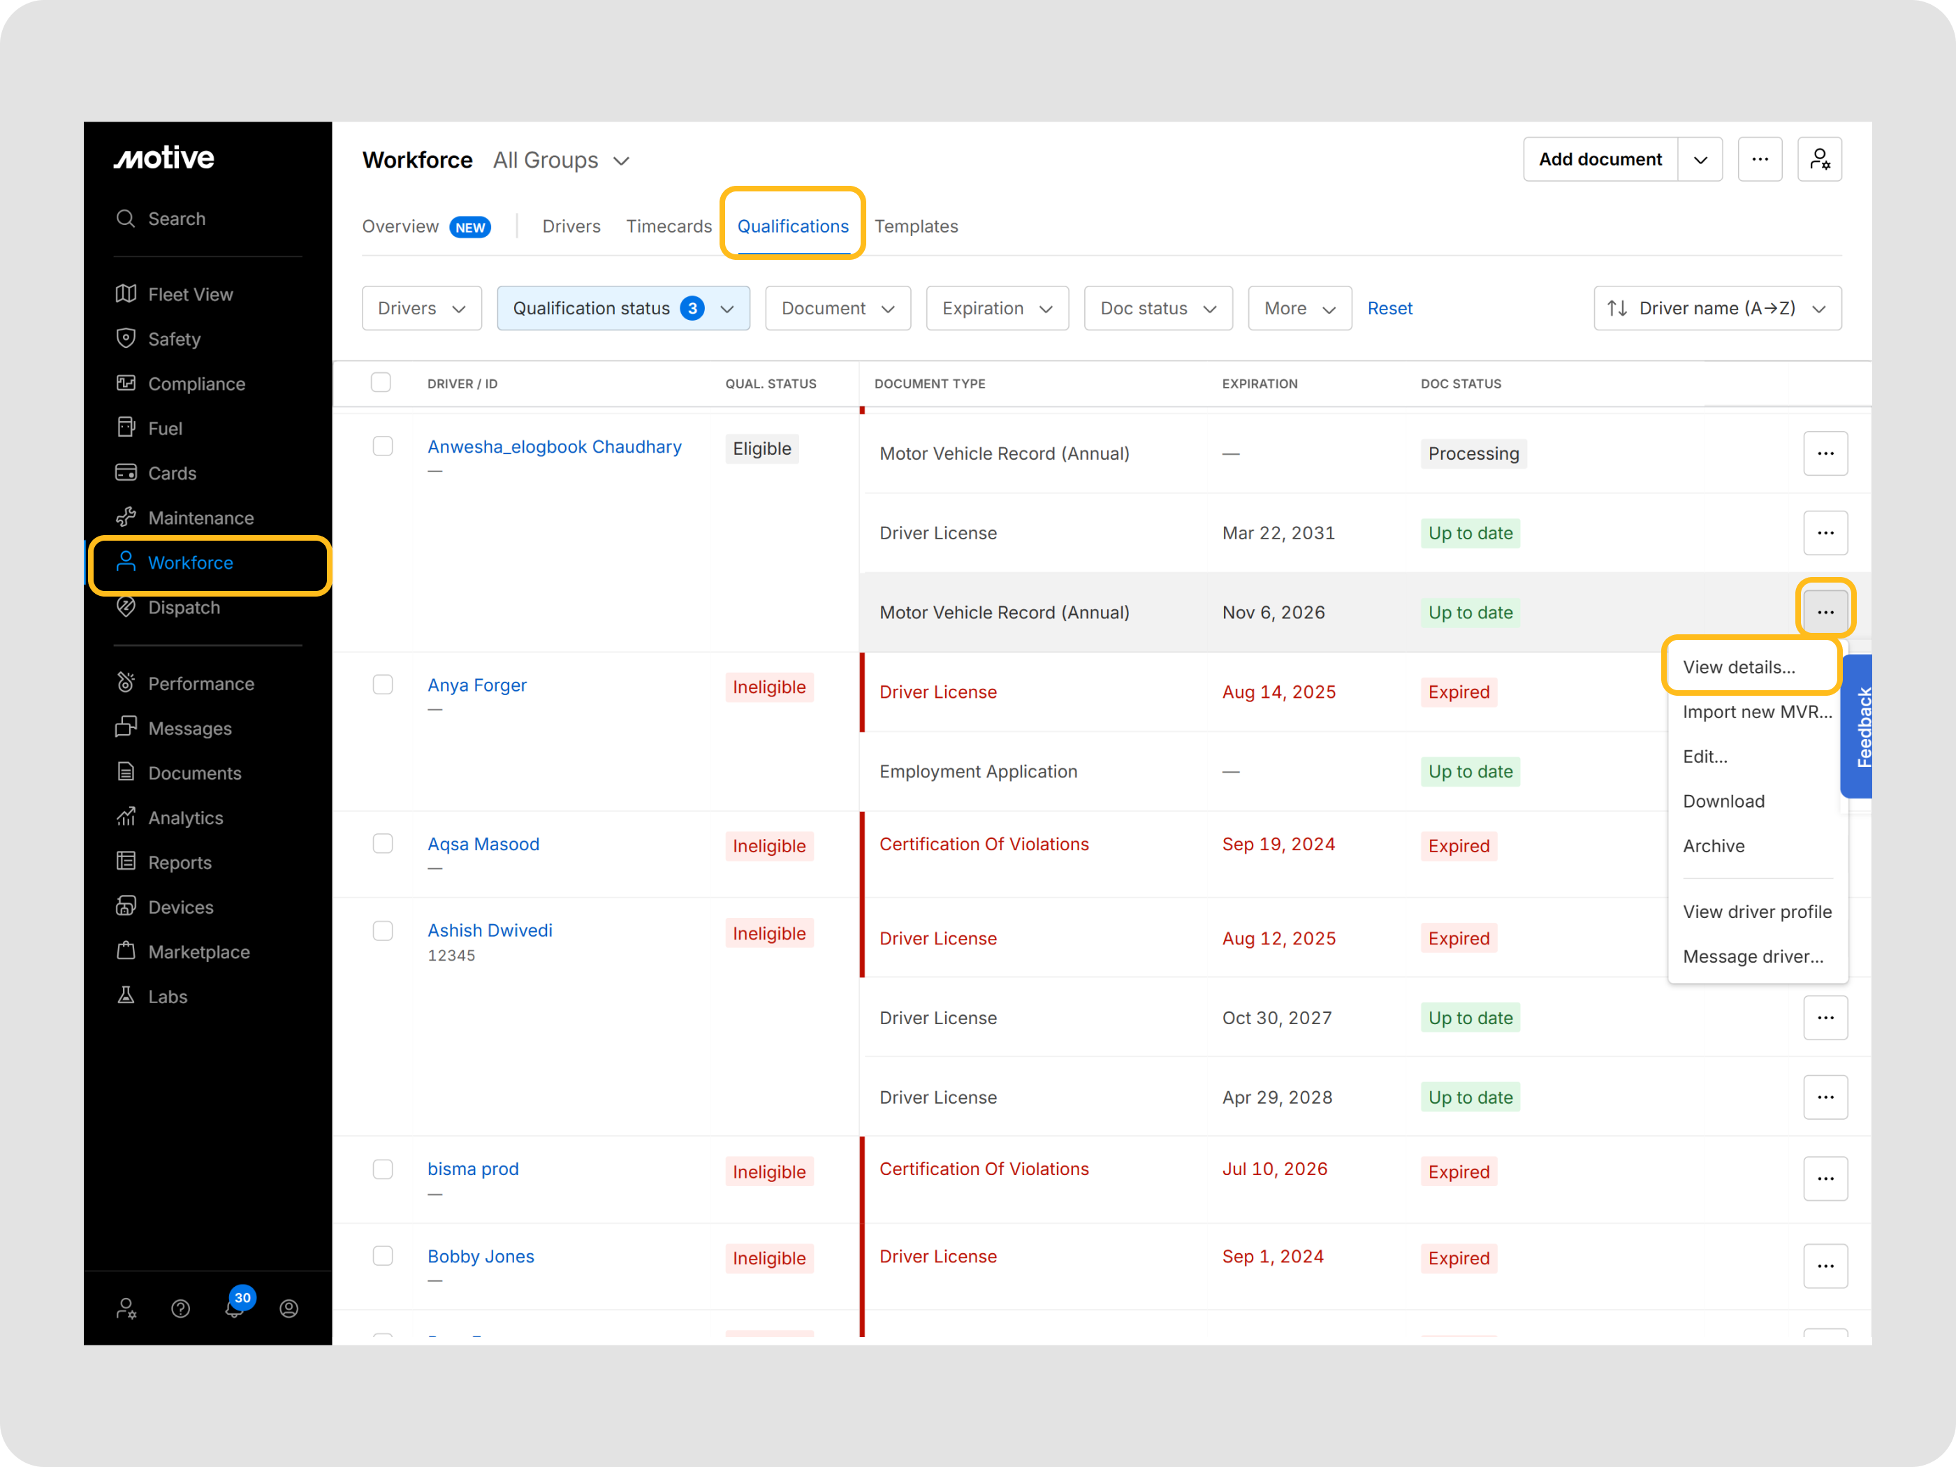Open the Drivers filter dropdown
The width and height of the screenshot is (1956, 1467).
click(422, 309)
